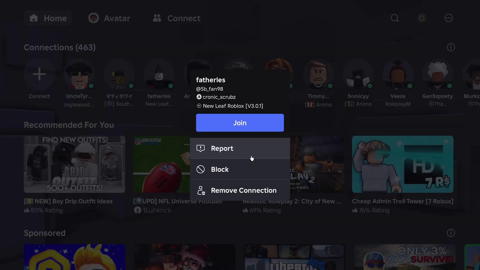Open the more options ellipsis icon
The width and height of the screenshot is (480, 270).
click(448, 18)
